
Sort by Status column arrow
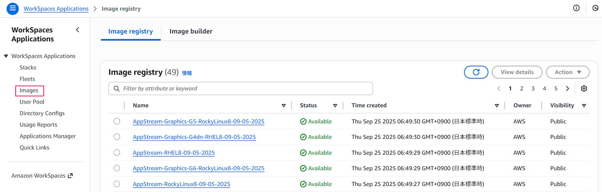335,106
